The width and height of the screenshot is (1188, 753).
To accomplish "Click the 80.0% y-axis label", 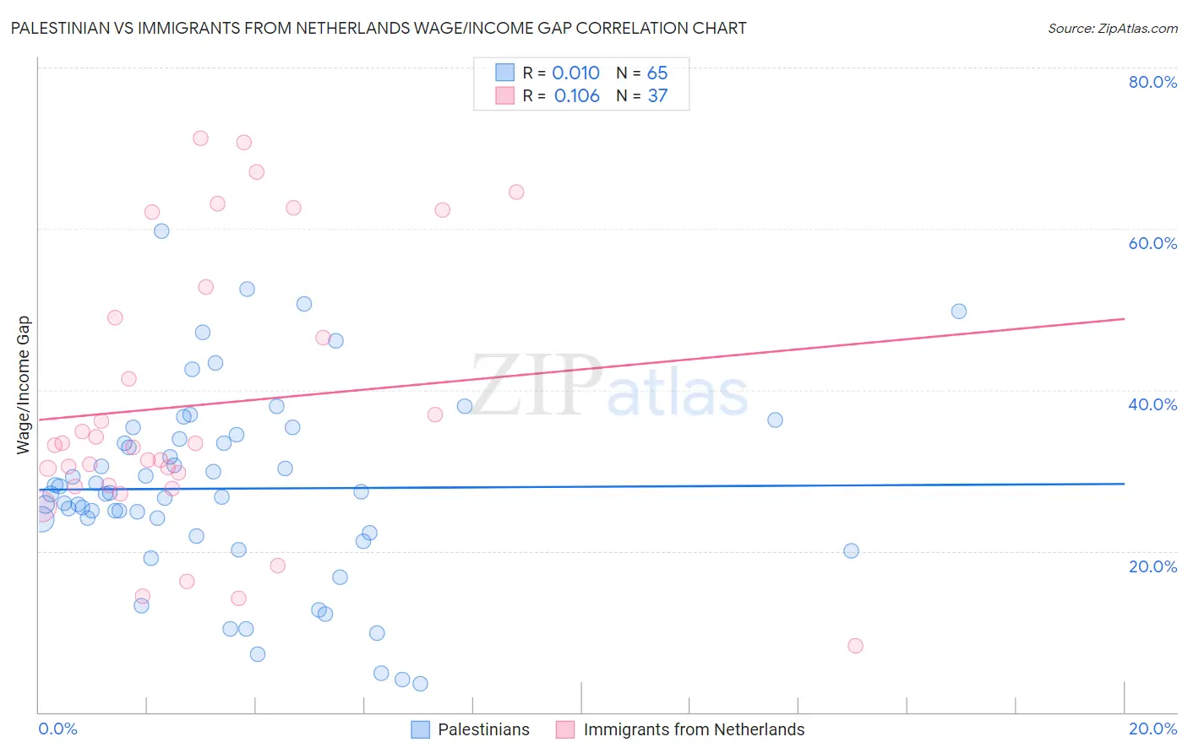I will 1153,82.
